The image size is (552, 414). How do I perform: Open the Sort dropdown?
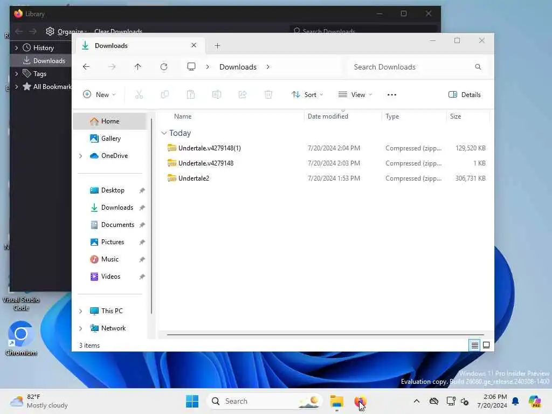point(307,95)
